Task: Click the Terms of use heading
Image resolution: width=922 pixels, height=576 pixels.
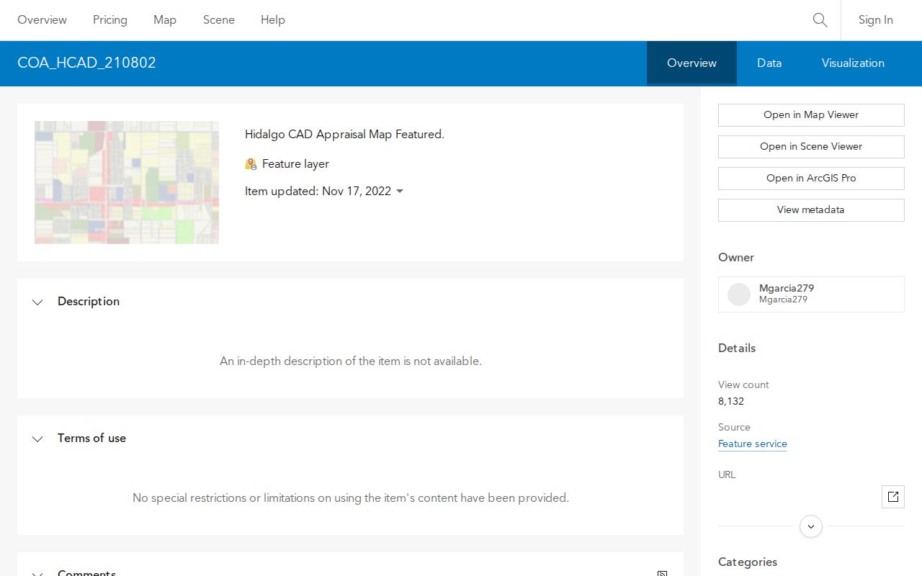Action: pyautogui.click(x=91, y=438)
